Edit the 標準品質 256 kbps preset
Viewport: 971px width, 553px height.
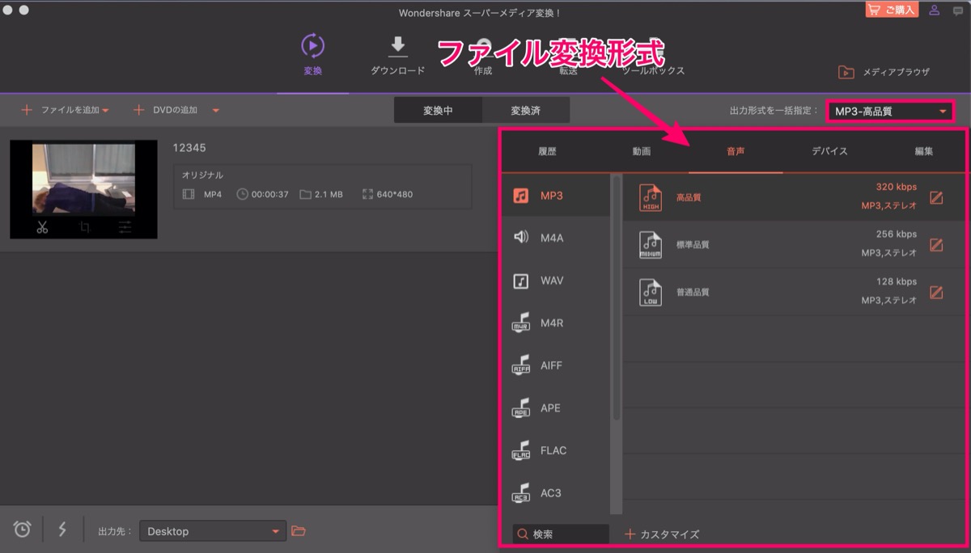coord(936,244)
